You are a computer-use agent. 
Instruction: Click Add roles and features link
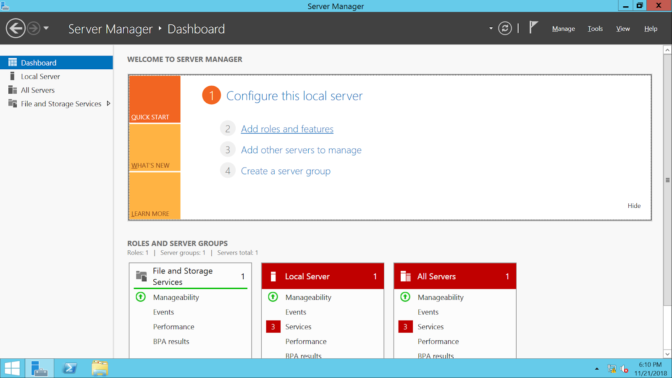pos(287,129)
